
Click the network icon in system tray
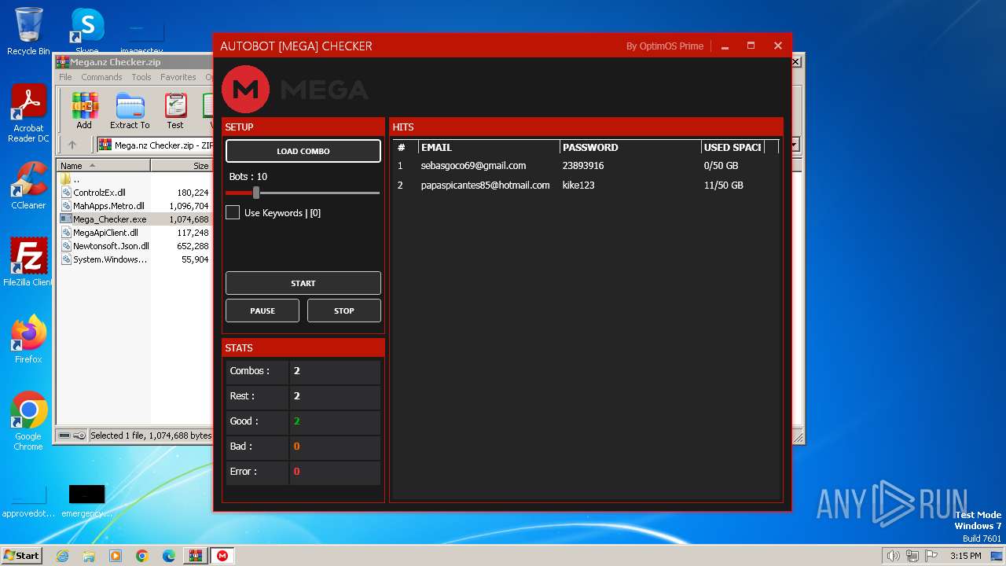pyautogui.click(x=912, y=556)
